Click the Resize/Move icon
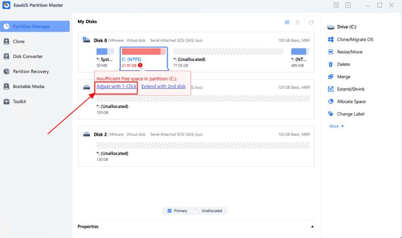 (331, 52)
